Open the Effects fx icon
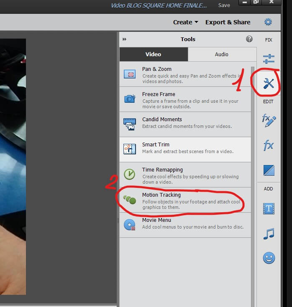292x307 pixels. tap(269, 146)
